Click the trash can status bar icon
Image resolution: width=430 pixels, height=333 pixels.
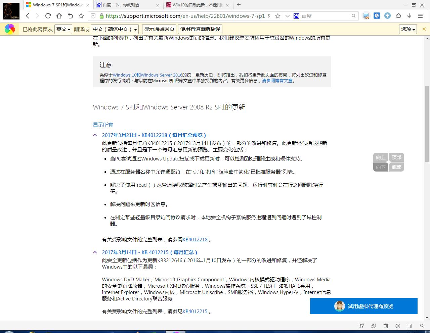pos(386,326)
